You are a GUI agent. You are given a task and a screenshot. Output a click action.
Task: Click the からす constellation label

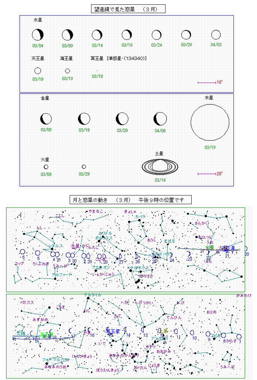(232, 341)
